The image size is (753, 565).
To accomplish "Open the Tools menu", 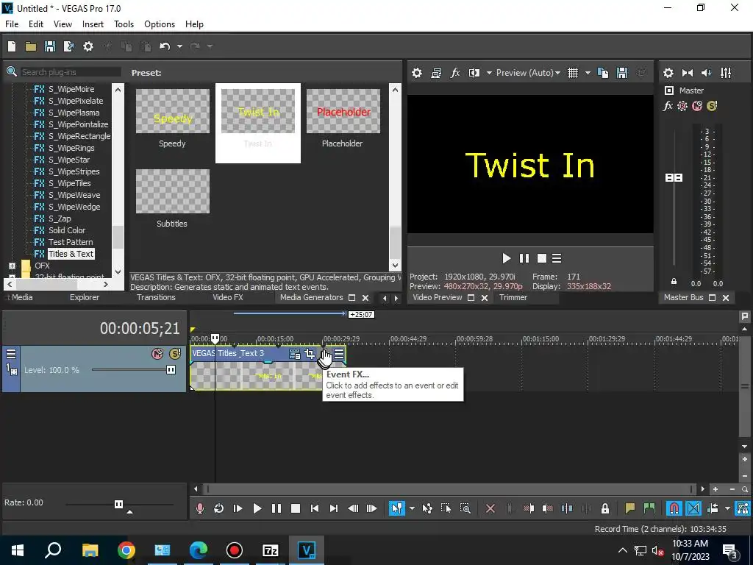I will [124, 24].
